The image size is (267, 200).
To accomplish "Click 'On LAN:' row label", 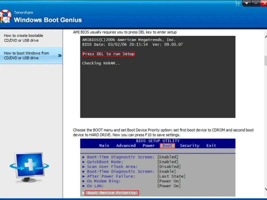I will click(x=95, y=186).
